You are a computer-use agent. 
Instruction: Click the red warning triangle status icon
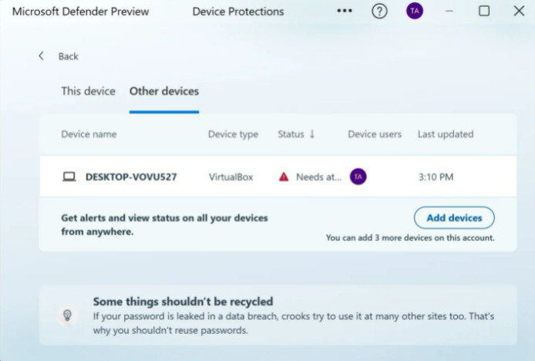point(284,177)
